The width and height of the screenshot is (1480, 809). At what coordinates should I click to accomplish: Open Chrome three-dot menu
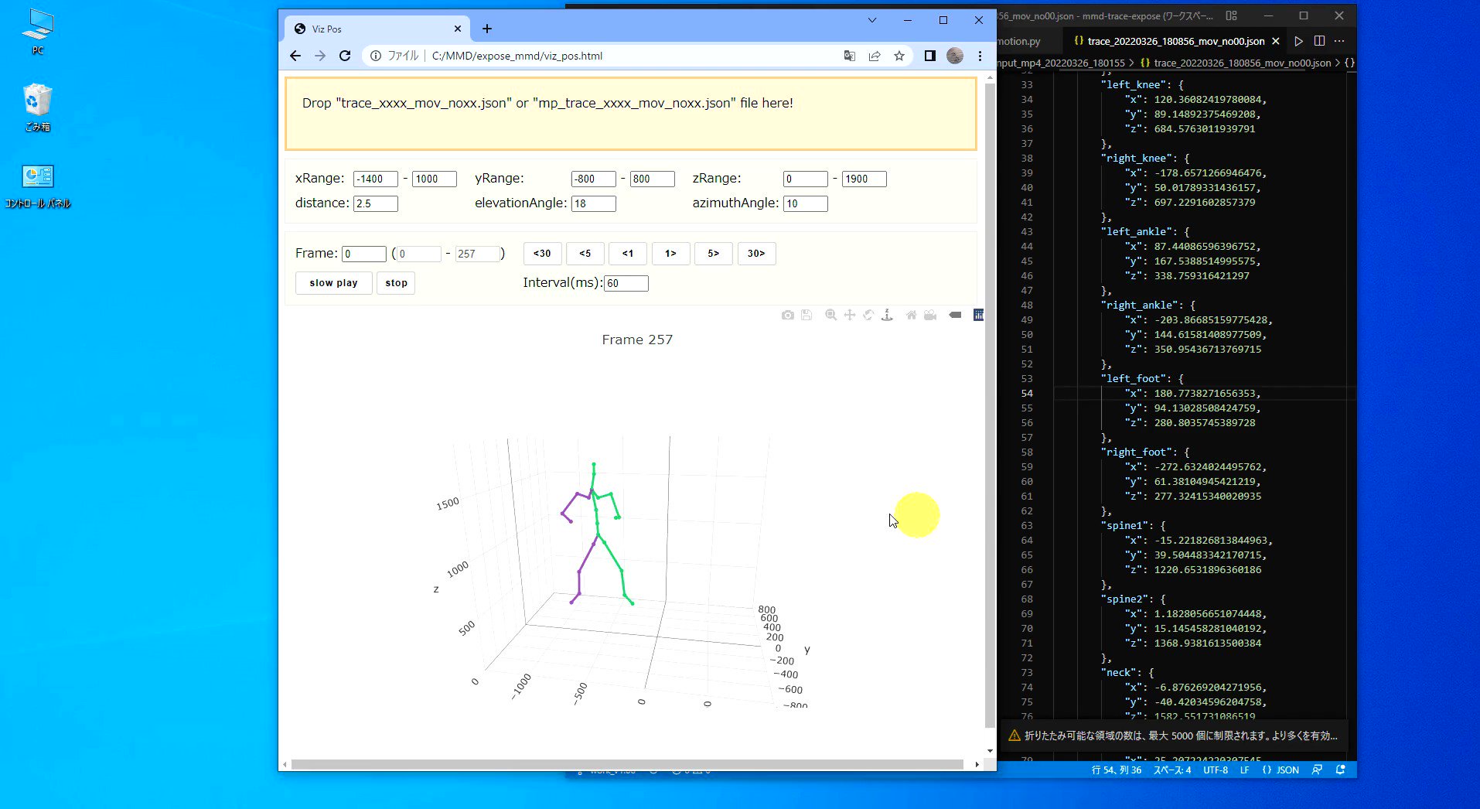(980, 56)
